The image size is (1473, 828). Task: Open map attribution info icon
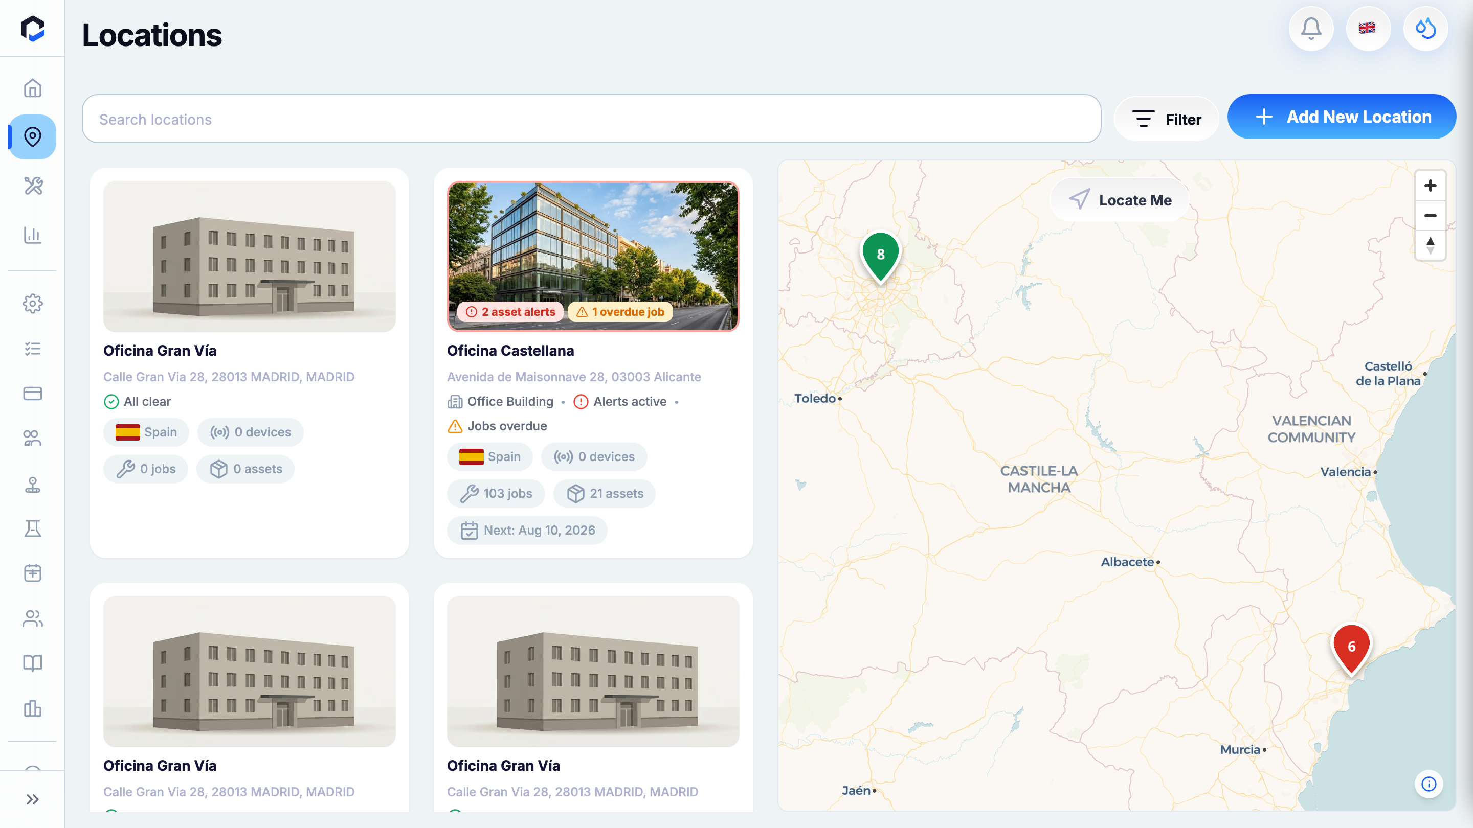[x=1429, y=784]
